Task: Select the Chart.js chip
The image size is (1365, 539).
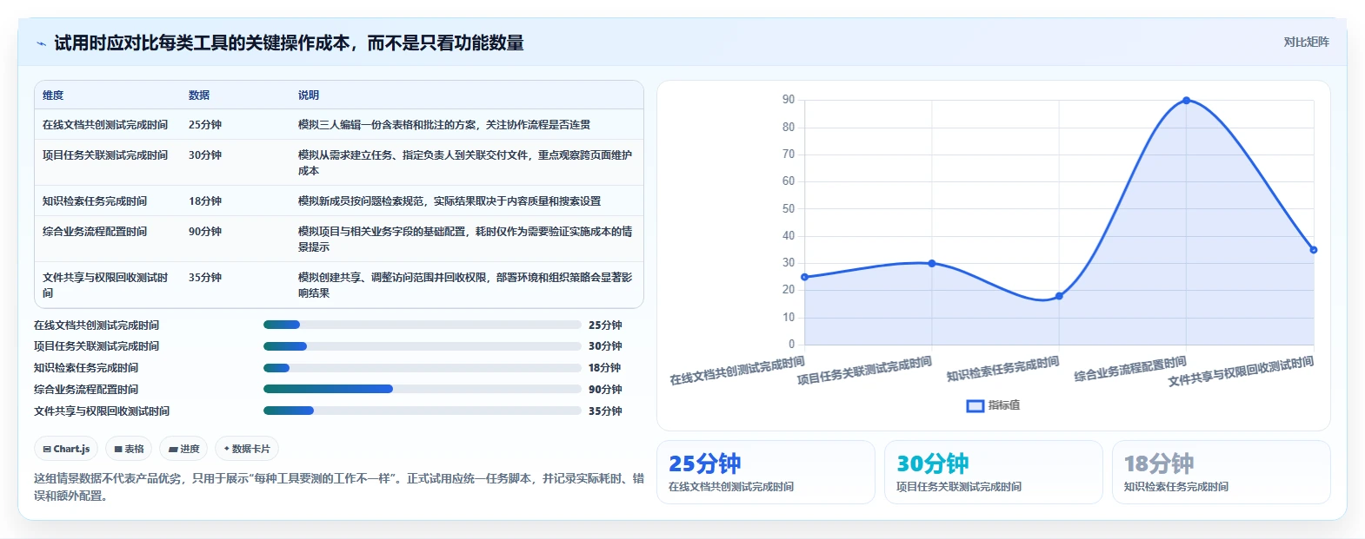Action: coord(66,449)
